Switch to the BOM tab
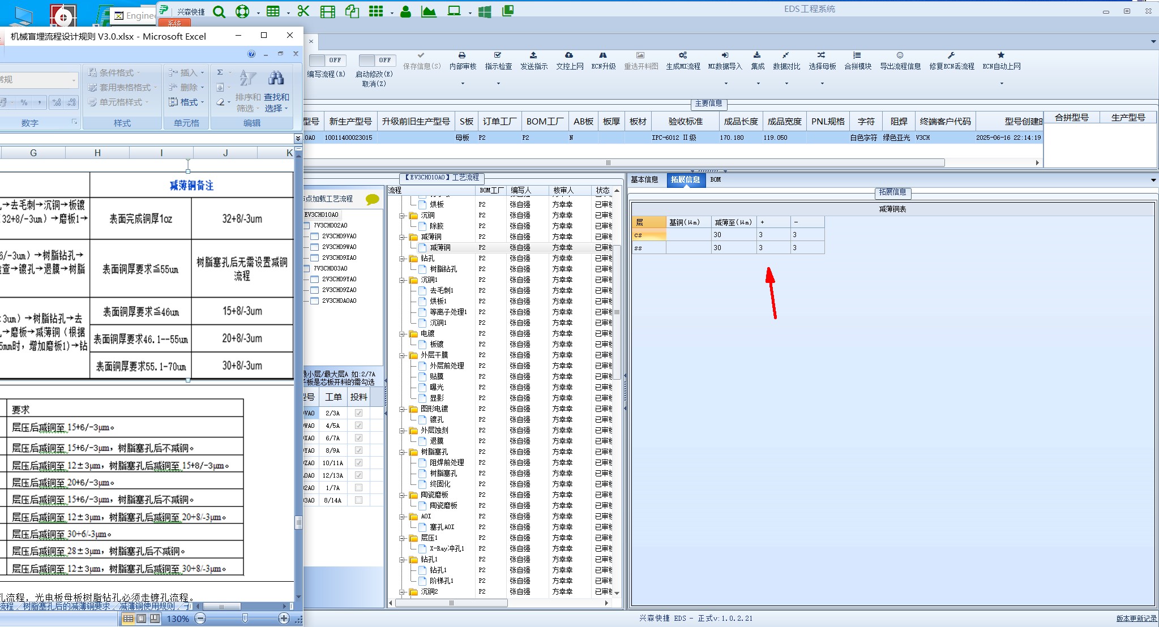The width and height of the screenshot is (1159, 627). tap(716, 180)
